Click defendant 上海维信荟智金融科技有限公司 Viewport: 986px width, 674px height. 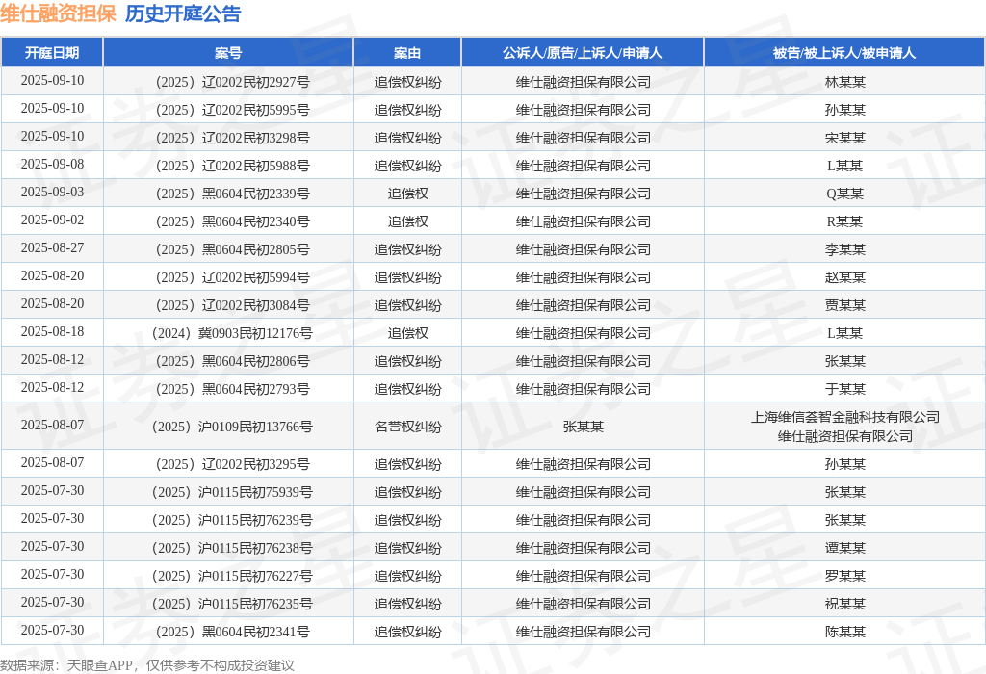pos(845,417)
